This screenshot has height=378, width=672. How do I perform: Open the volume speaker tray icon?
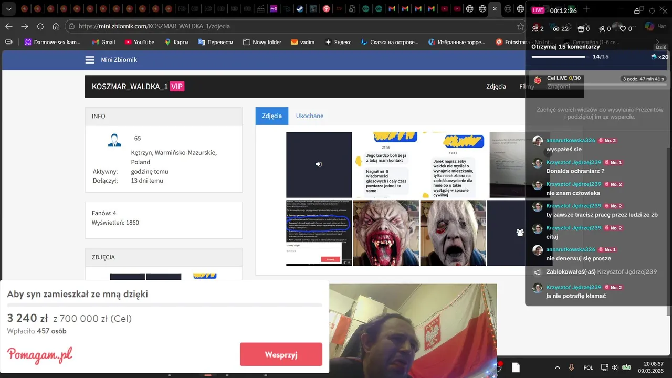point(616,367)
